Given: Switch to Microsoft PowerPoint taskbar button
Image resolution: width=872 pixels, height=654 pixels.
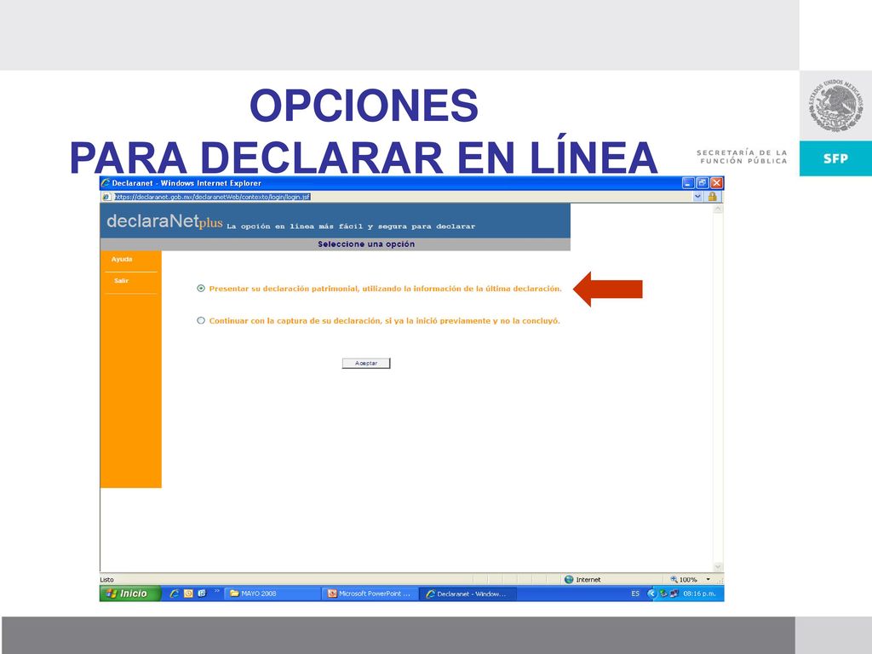Looking at the screenshot, I should tap(370, 594).
